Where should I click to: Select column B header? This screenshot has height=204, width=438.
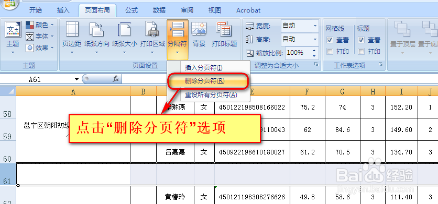[144, 91]
